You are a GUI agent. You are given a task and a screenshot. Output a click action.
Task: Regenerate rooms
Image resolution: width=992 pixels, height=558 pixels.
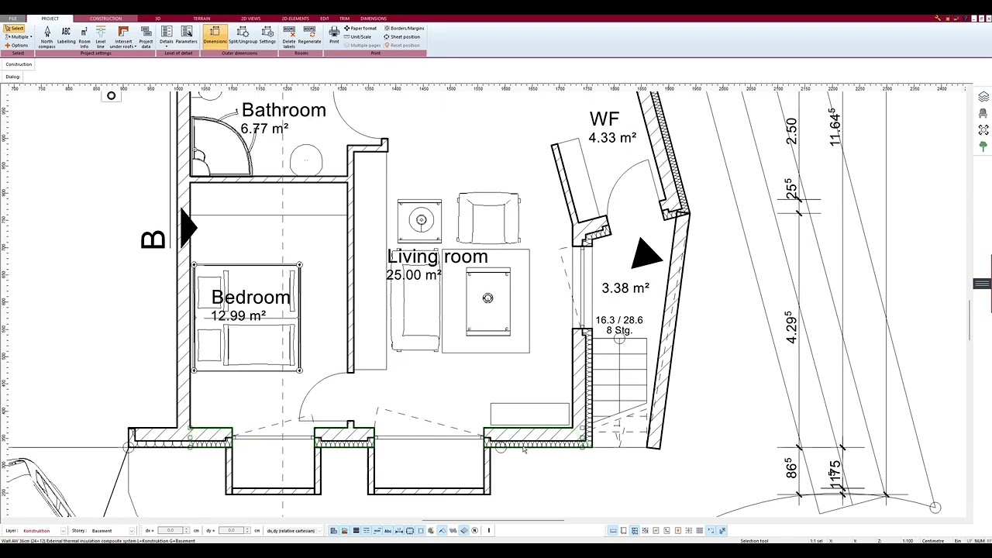(x=310, y=36)
